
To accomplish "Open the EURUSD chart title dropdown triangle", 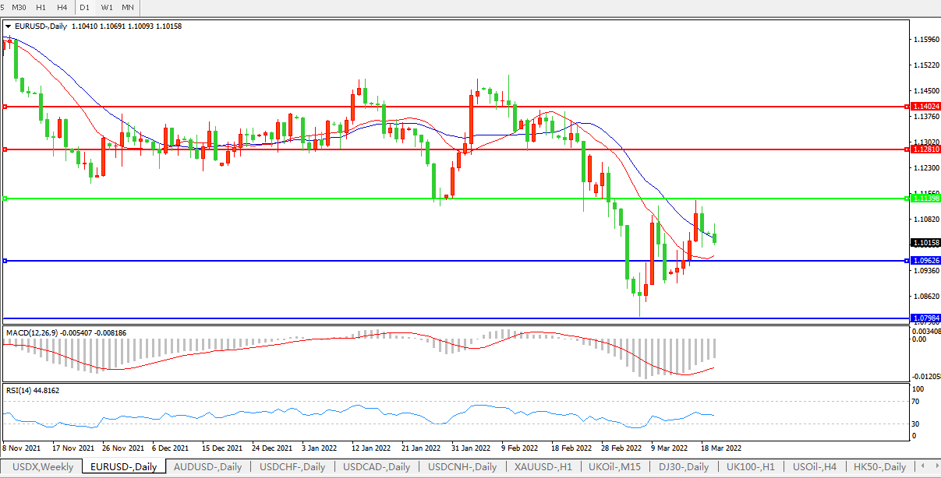I will [9, 26].
